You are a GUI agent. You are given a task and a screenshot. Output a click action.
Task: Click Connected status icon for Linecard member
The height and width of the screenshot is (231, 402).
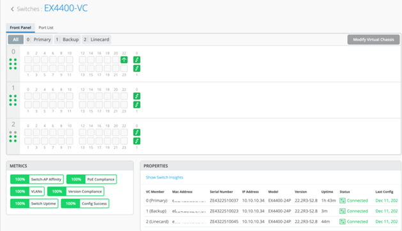coord(343,221)
